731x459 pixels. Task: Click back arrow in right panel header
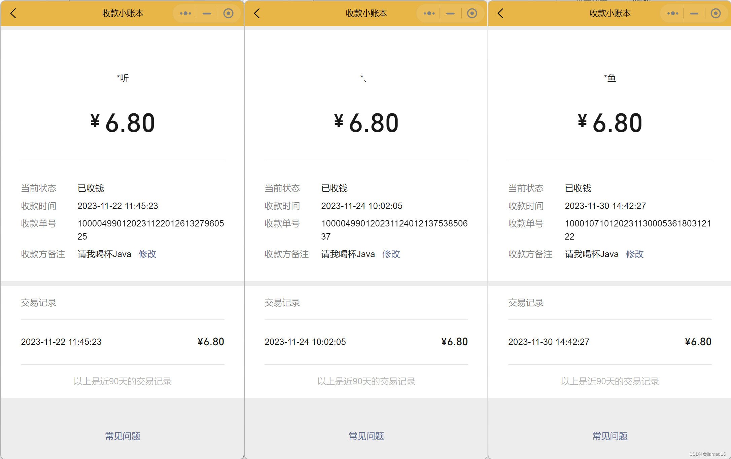pyautogui.click(x=501, y=13)
